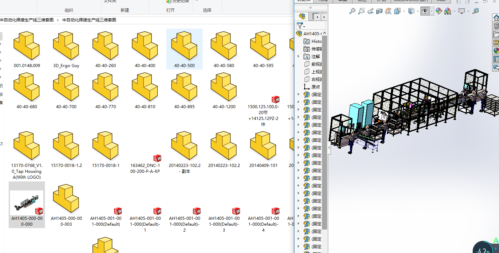This screenshot has height=253, width=499.
Task: Click the 15170-0018-1.2 file name
Action: click(66, 166)
